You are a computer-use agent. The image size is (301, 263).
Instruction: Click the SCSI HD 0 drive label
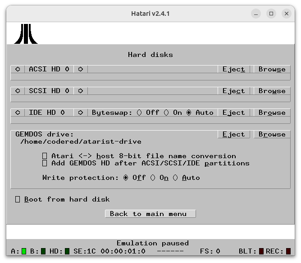pos(49,91)
